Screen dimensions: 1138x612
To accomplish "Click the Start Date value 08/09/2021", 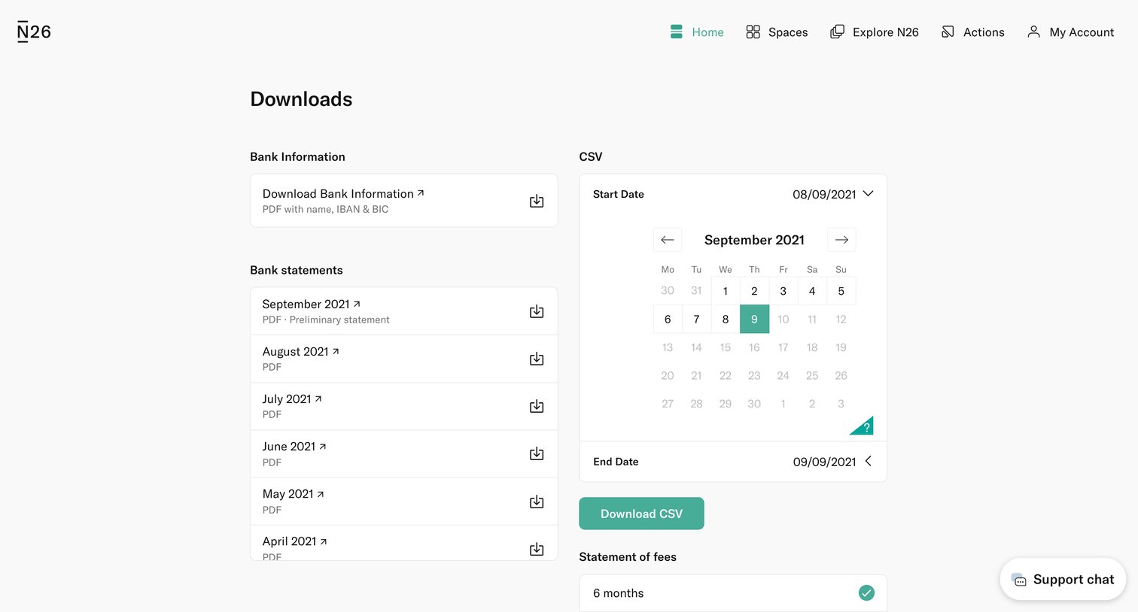I will pos(824,194).
